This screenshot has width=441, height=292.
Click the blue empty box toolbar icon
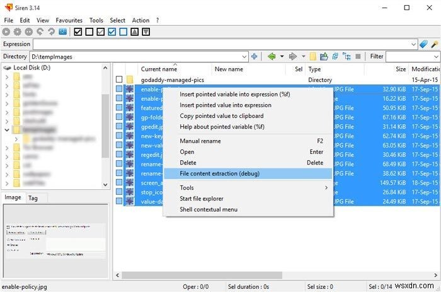[123, 32]
